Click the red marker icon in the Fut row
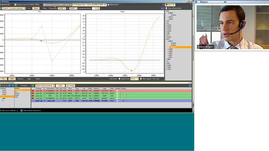Viewport: 269px width, 151px height. click(33, 96)
